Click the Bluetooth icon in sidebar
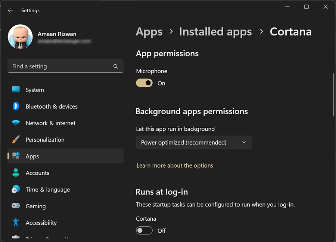Screen dimensions: 336x242 coord(16,106)
